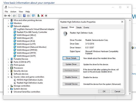The image size is (136, 103).
Task: Expand the Print queues category
Action: [x=8, y=65]
